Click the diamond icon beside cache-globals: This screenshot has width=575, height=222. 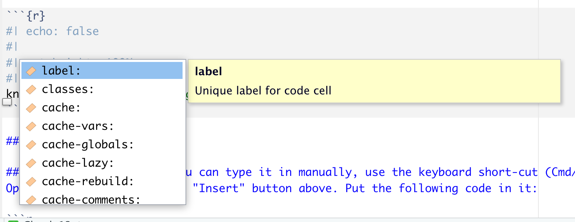click(x=31, y=145)
